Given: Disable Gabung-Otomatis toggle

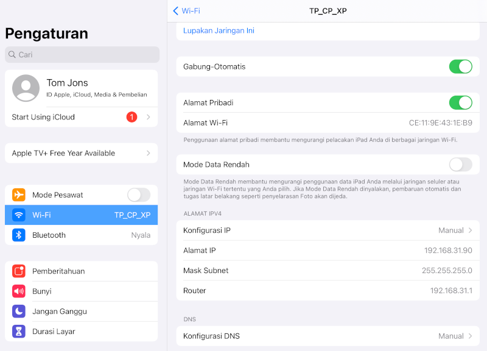Looking at the screenshot, I should point(460,66).
